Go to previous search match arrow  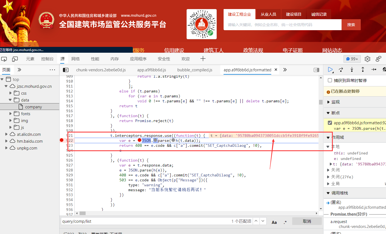click(x=256, y=221)
